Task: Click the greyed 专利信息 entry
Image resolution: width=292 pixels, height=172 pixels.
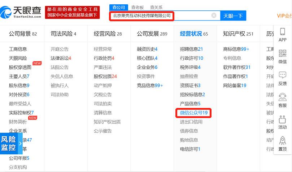Action: click(232, 58)
